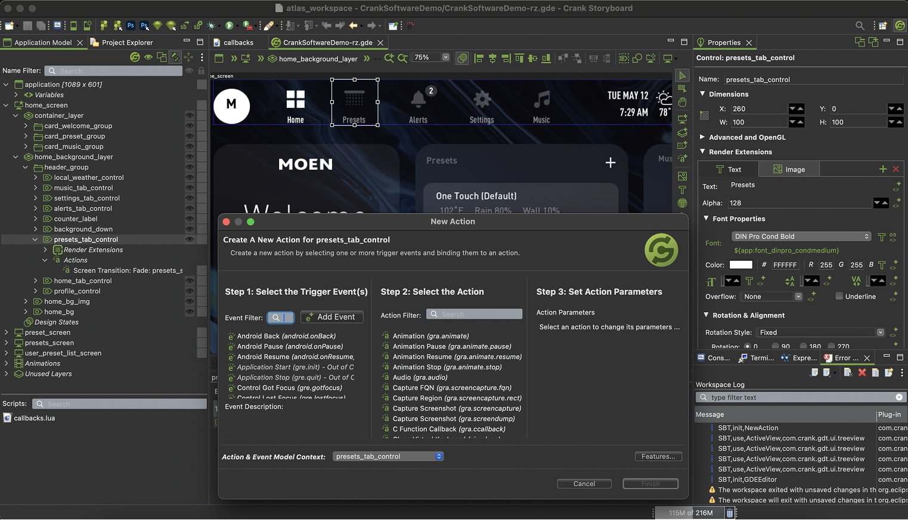908x520 pixels.
Task: Toggle visibility of home_bg row
Action: coord(190,312)
